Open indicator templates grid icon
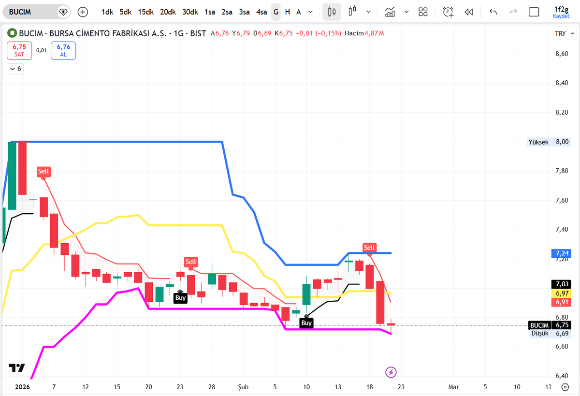The height and width of the screenshot is (396, 580). click(x=423, y=12)
